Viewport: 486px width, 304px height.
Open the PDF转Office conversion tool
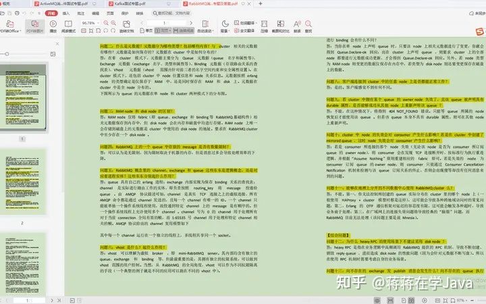pyautogui.click(x=9, y=26)
